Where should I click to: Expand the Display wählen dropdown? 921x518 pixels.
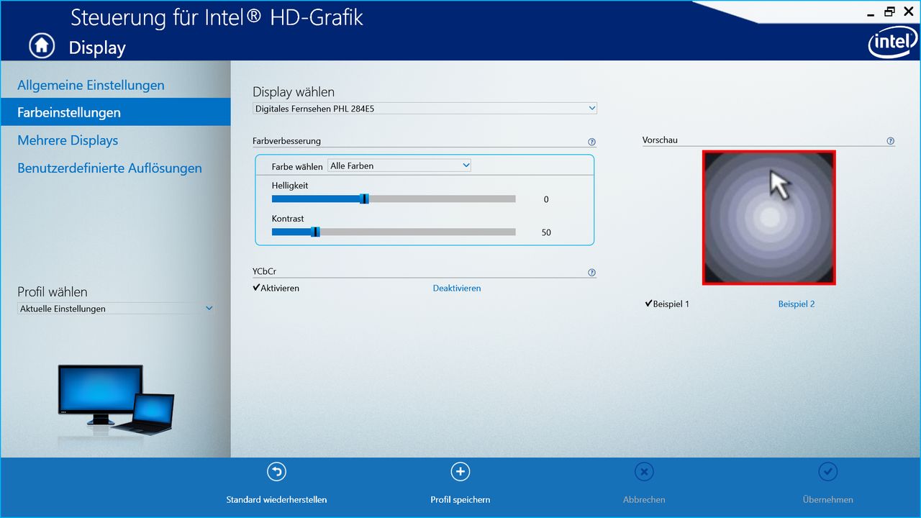[x=425, y=109]
